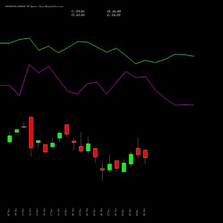The height and width of the screenshot is (223, 223).
Task: Click the green candlestick above 02 Dec
Action: (131, 159)
